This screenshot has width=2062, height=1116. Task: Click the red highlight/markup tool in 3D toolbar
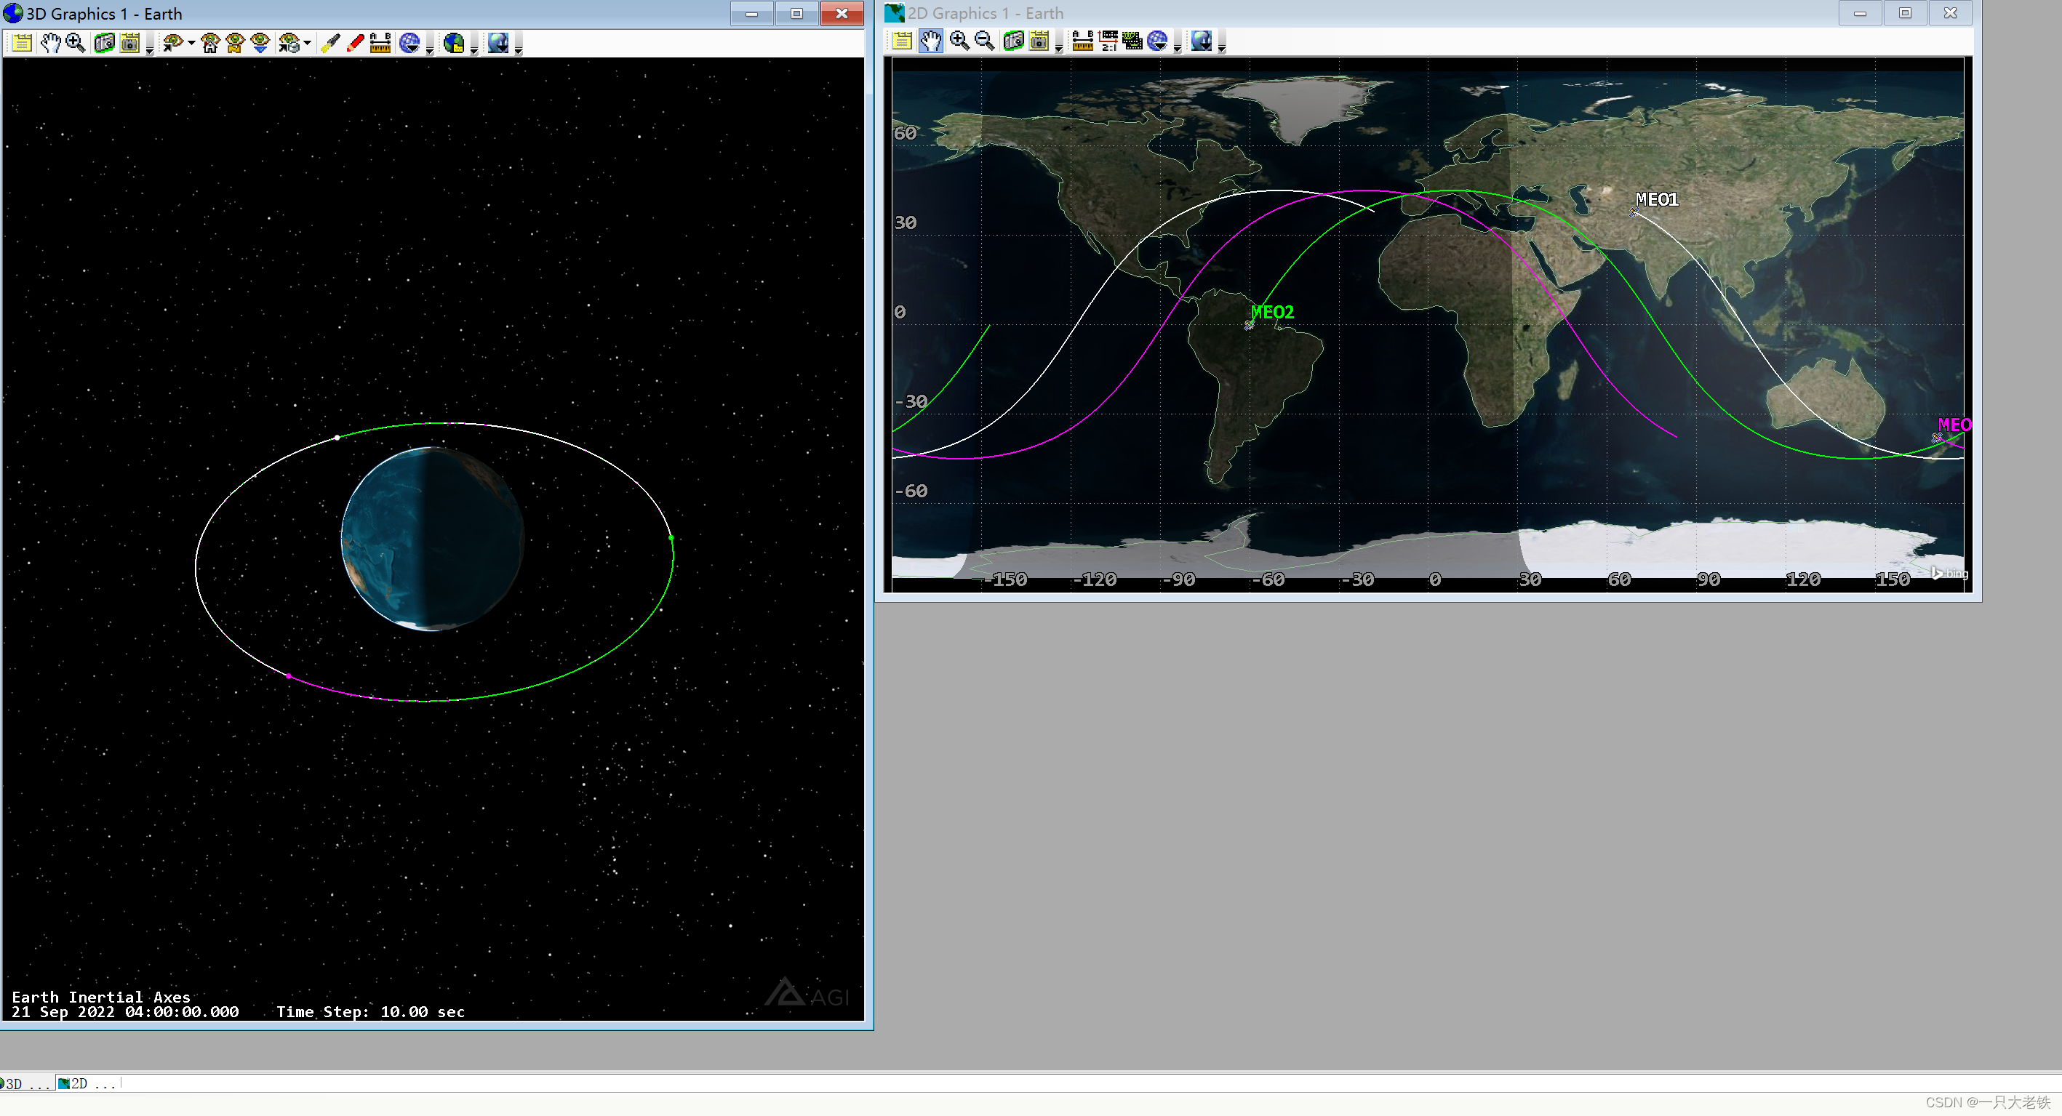(356, 44)
